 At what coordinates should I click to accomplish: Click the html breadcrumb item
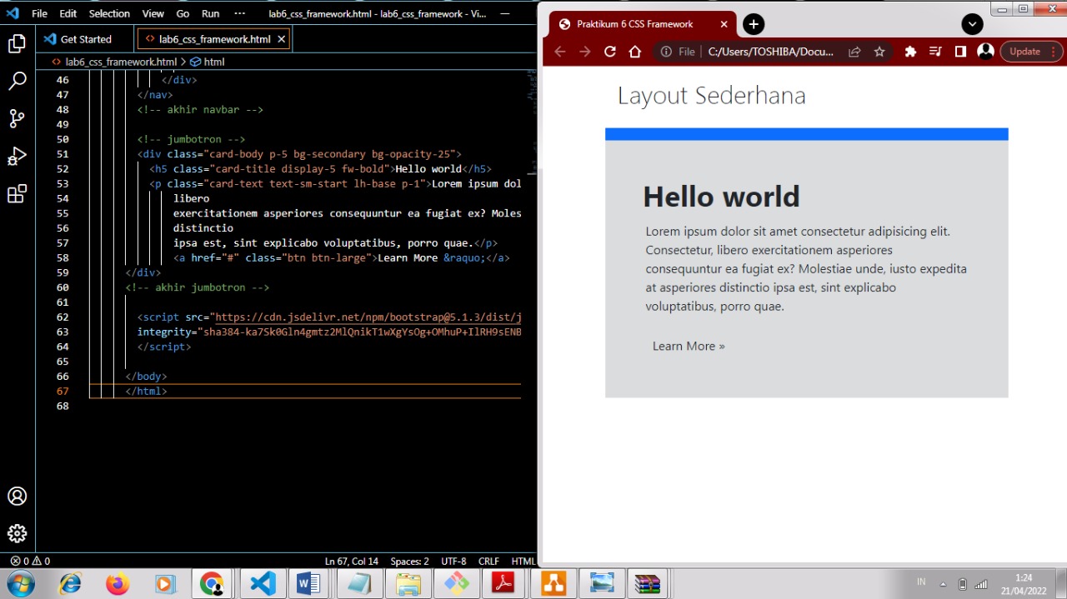(208, 62)
